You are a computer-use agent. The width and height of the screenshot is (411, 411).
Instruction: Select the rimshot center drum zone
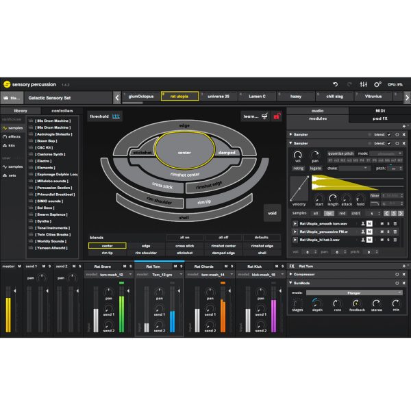click(185, 174)
